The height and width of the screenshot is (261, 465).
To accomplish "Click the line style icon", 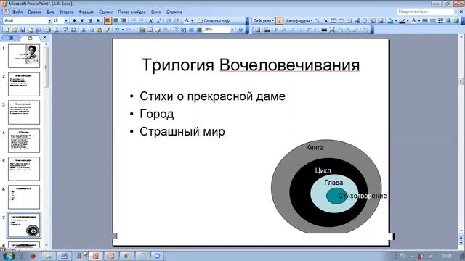I will 425,21.
